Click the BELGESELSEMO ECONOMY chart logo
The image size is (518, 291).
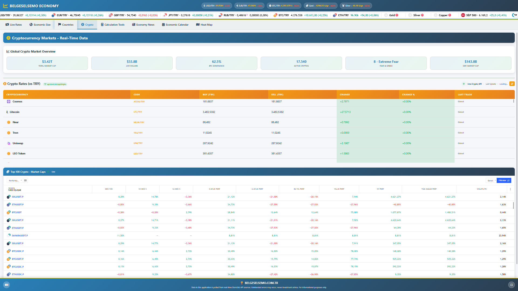click(5, 6)
